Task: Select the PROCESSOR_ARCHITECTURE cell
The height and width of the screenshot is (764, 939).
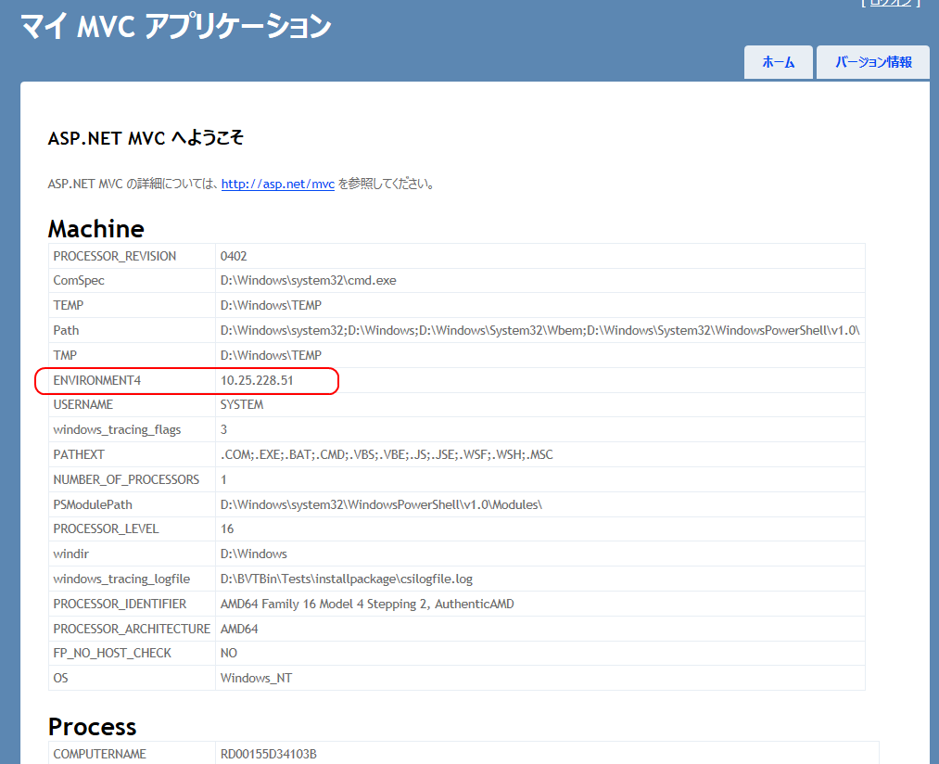Action: [x=132, y=629]
